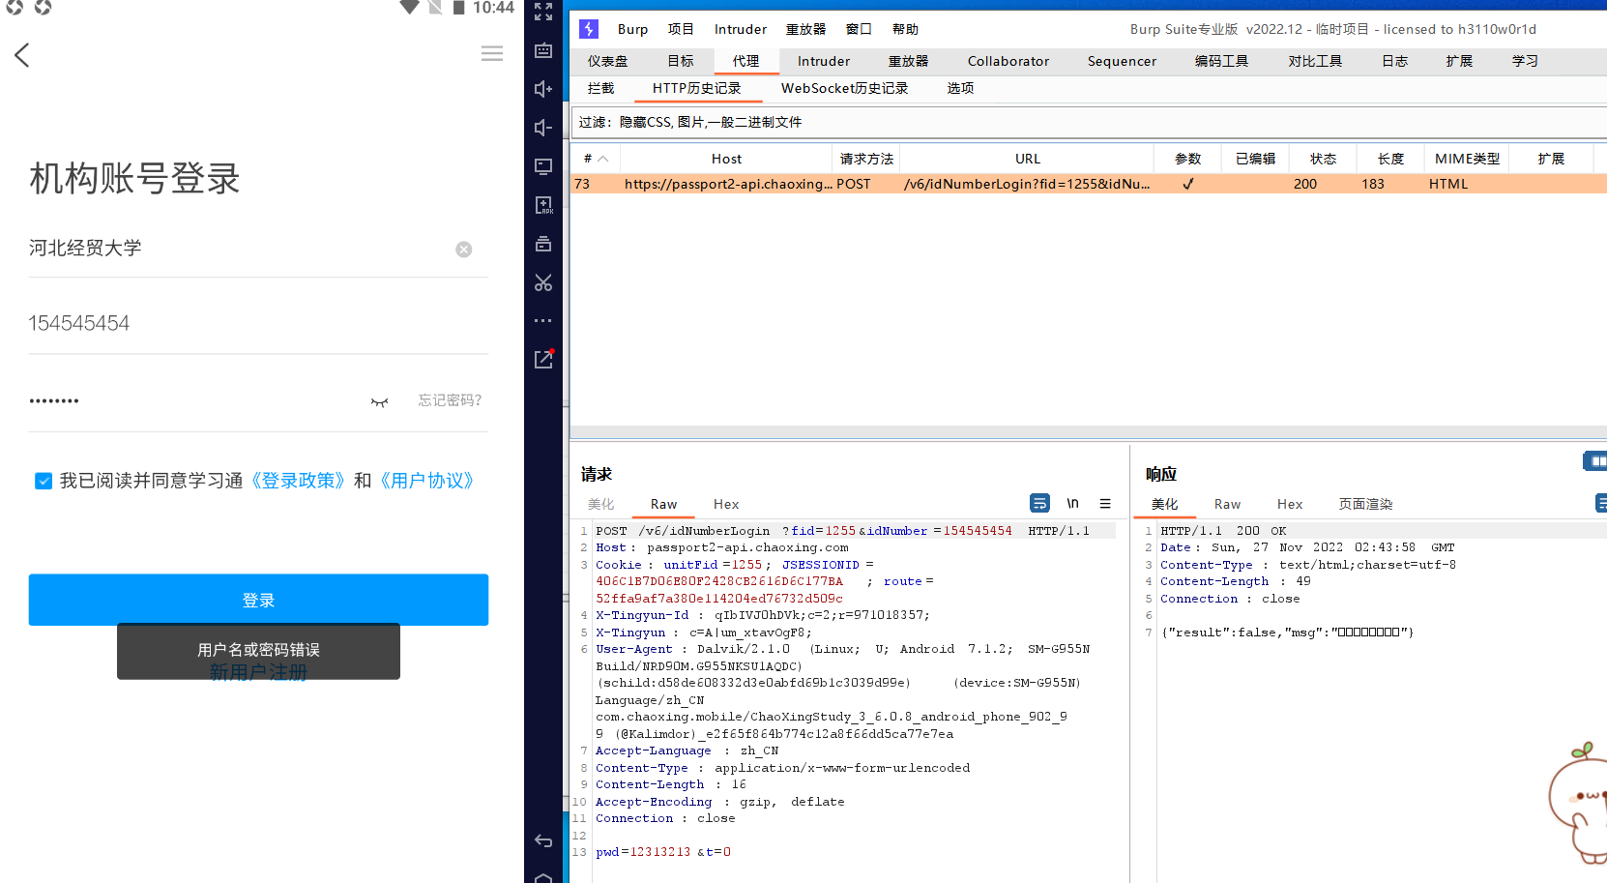Switch to the Sequencer tab
Screen dimensions: 1607x883
click(1122, 61)
